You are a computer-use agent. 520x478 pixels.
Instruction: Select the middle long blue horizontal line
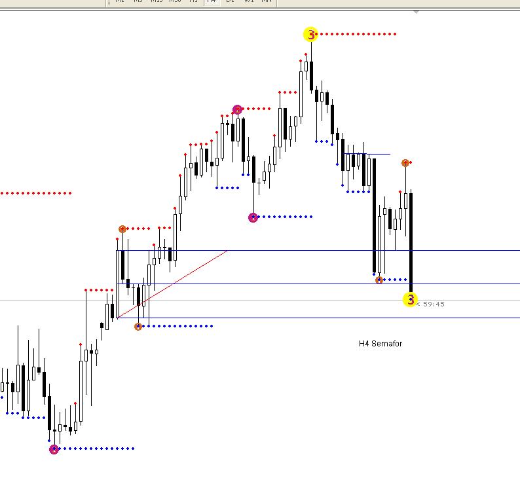318,284
